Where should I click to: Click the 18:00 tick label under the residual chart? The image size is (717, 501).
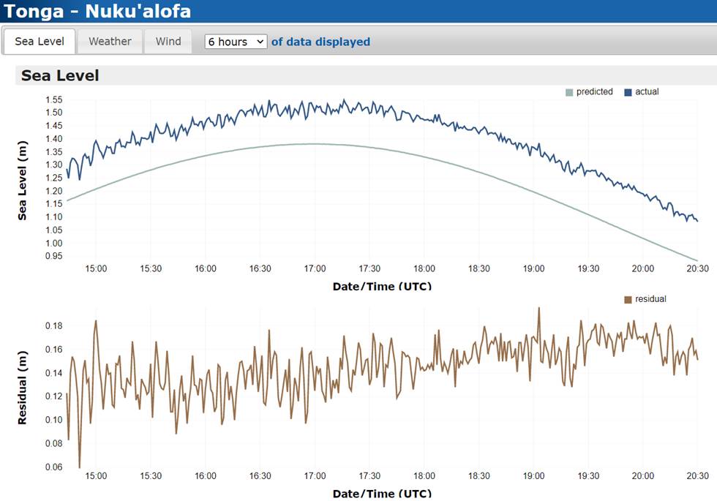coord(424,475)
